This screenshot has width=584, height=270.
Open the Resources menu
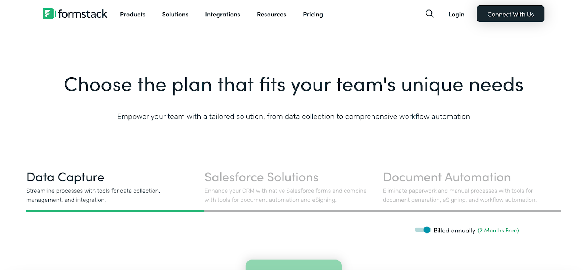pos(272,15)
